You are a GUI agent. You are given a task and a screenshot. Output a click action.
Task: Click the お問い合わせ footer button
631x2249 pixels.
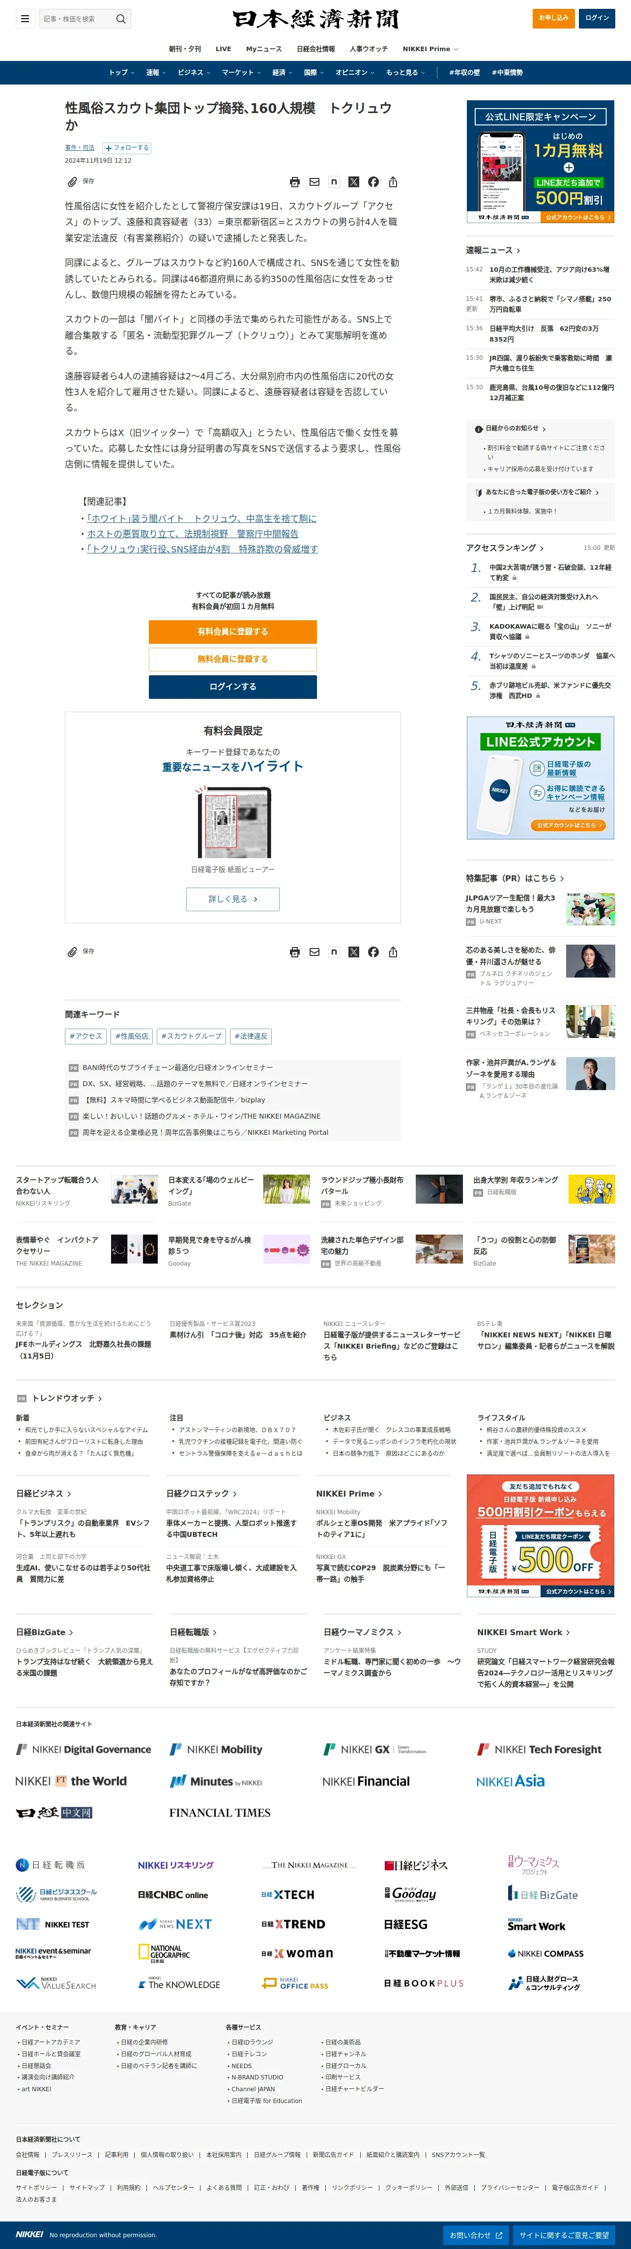click(476, 2235)
